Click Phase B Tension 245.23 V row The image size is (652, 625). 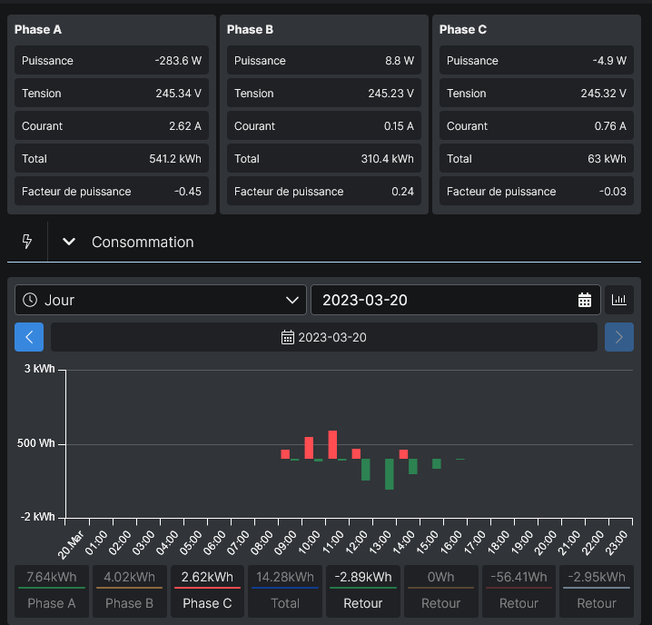click(x=324, y=94)
